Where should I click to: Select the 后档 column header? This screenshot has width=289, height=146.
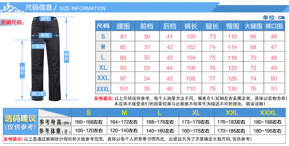pos(169,26)
